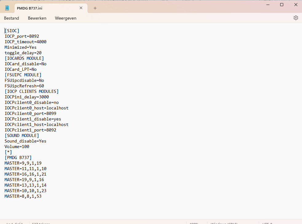Place cursor on the [SIOC] line

coord(12,31)
